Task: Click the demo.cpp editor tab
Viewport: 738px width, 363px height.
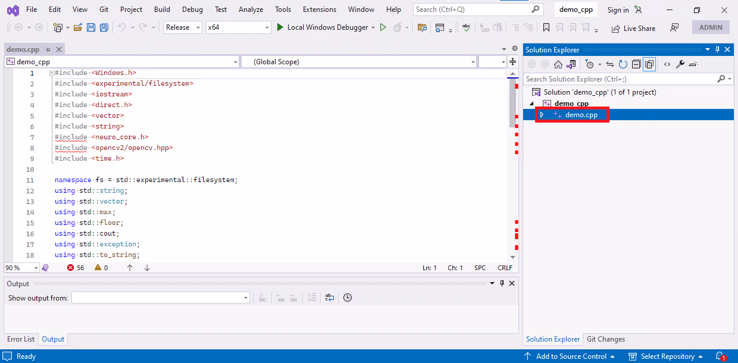Action: pos(23,49)
